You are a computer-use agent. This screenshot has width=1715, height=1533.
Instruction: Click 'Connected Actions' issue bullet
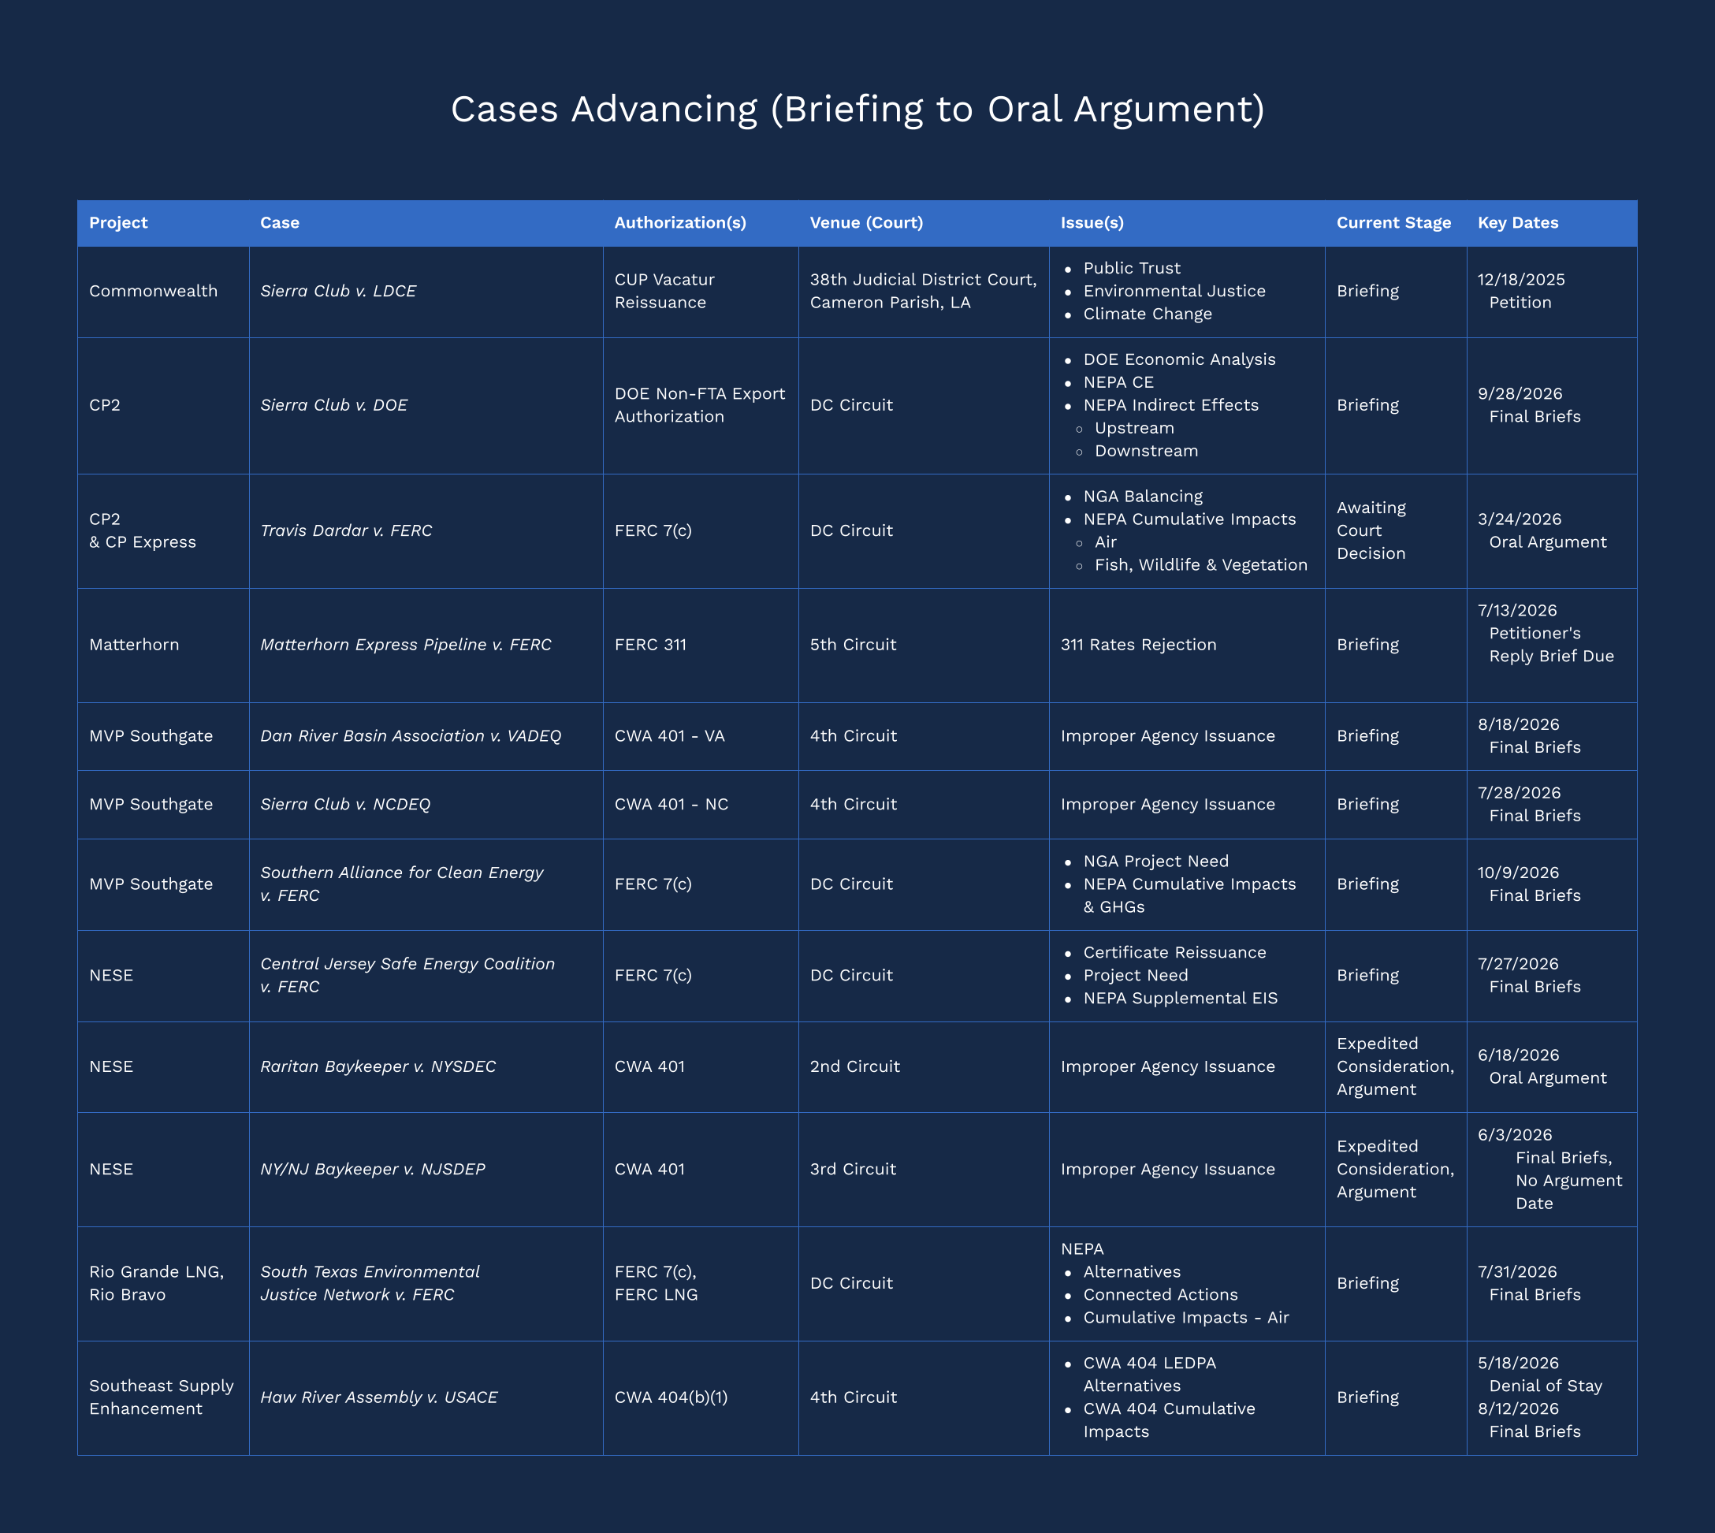click(x=1161, y=1295)
